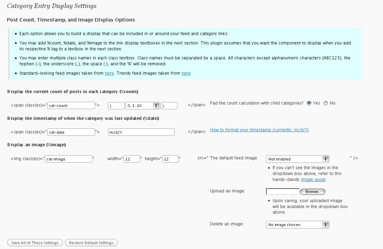Click the image width field
The image size is (383, 249).
[132, 159]
